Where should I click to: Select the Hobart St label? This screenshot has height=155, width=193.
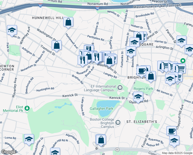(x=137, y=27)
